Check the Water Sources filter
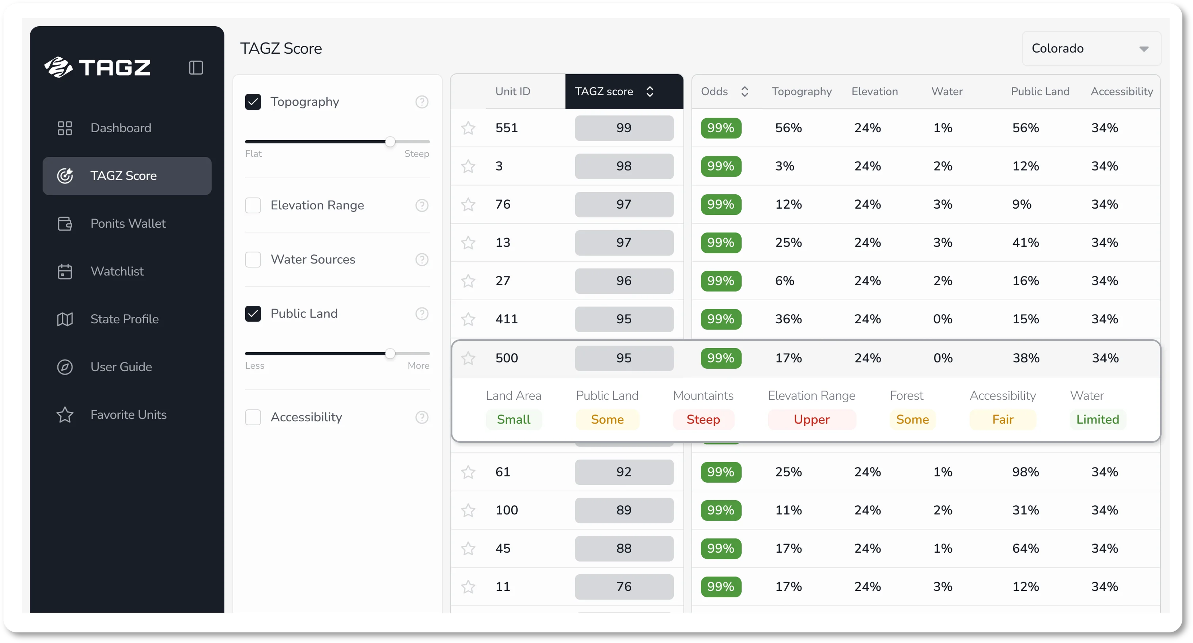Image resolution: width=1193 pixels, height=643 pixels. point(253,259)
